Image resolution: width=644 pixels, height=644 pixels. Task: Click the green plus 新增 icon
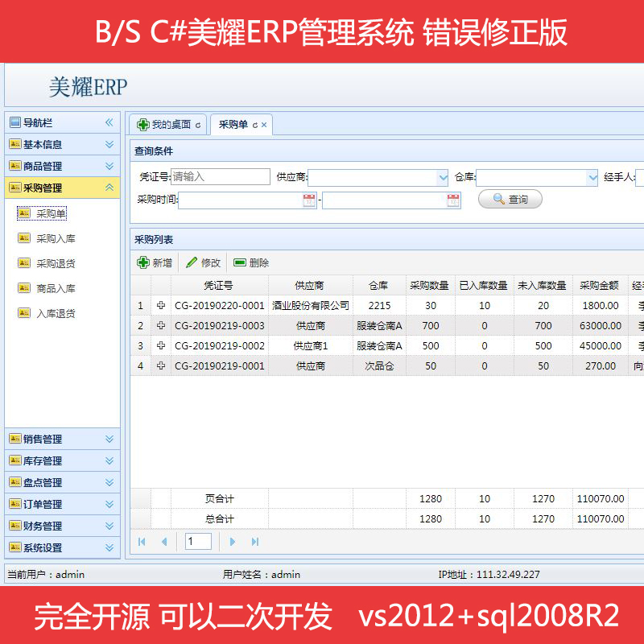coord(143,262)
